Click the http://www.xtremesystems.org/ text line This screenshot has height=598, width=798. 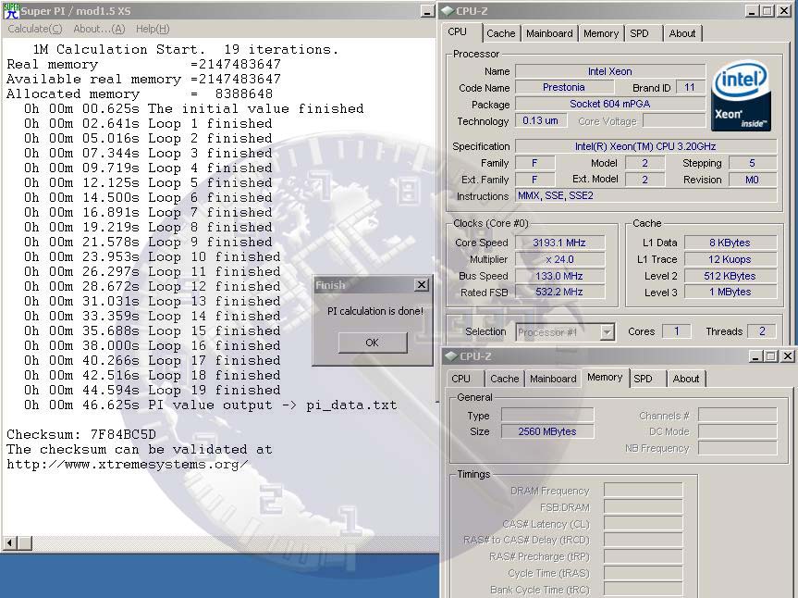[128, 465]
